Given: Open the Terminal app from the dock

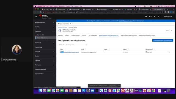Looking at the screenshot, I should 97,91.
